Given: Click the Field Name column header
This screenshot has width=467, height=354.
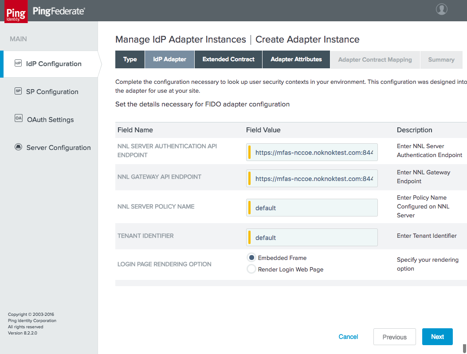Looking at the screenshot, I should click(135, 130).
